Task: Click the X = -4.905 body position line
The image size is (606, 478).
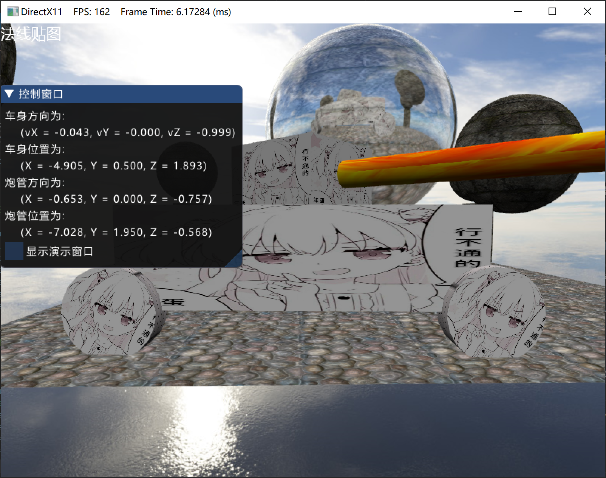Action: pyautogui.click(x=114, y=166)
